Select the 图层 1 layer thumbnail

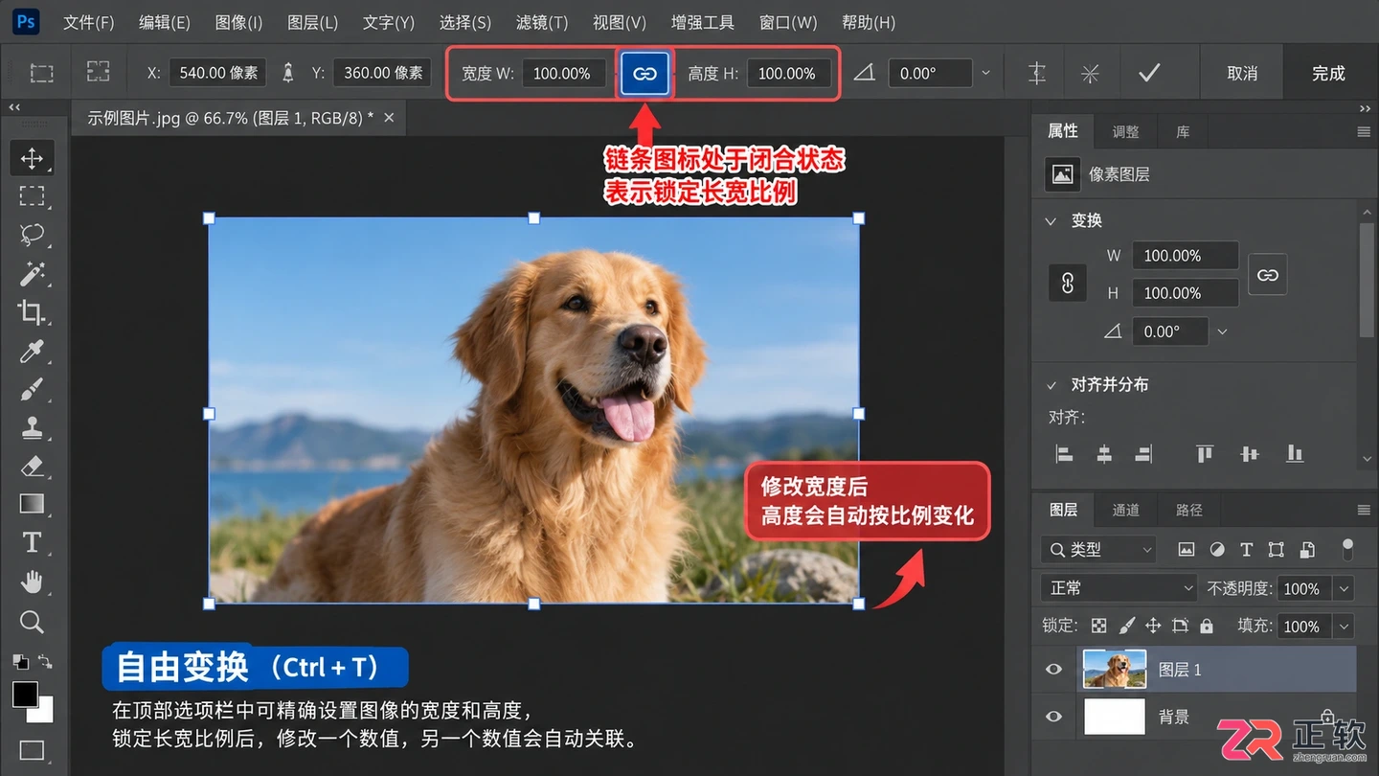1115,670
